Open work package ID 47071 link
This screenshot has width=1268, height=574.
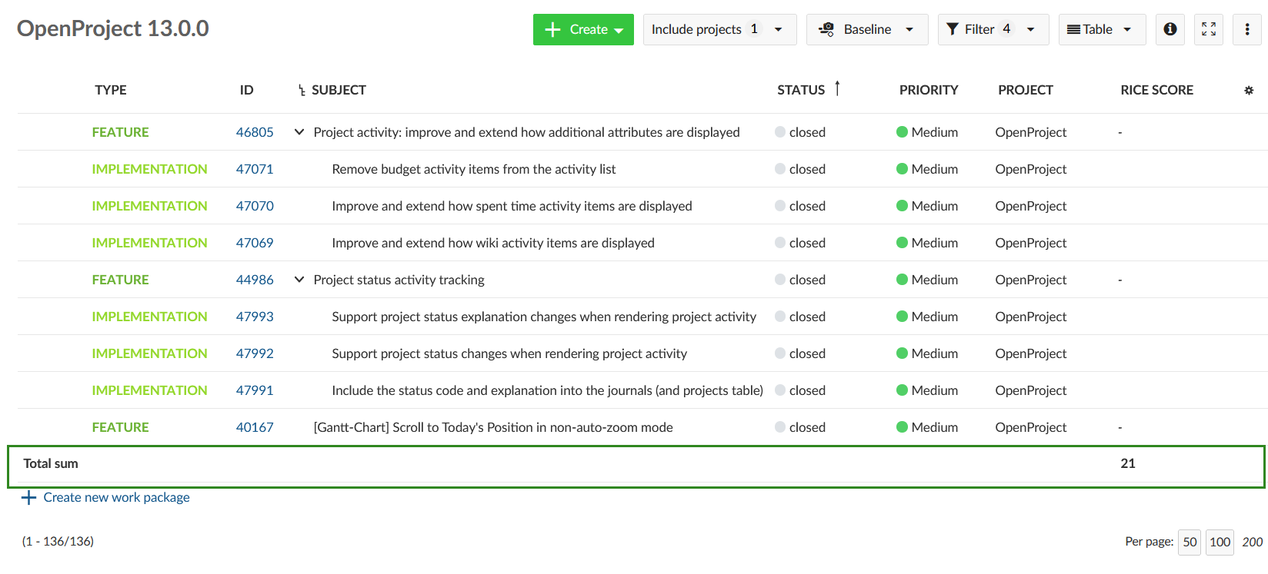tap(255, 169)
